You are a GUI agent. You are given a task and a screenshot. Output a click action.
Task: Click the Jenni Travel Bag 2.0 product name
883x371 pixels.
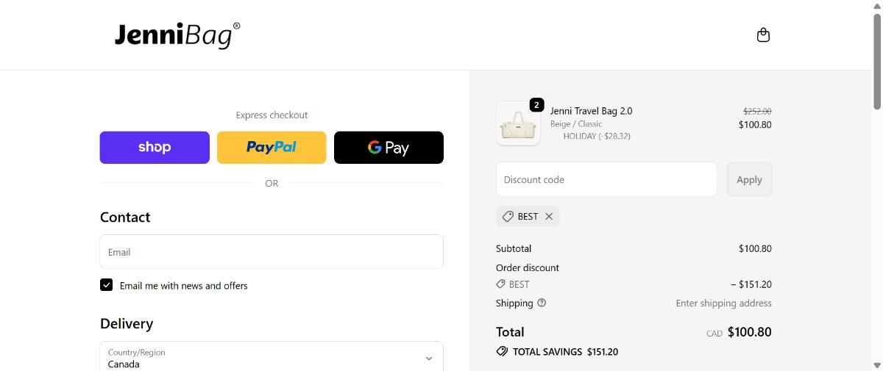591,111
